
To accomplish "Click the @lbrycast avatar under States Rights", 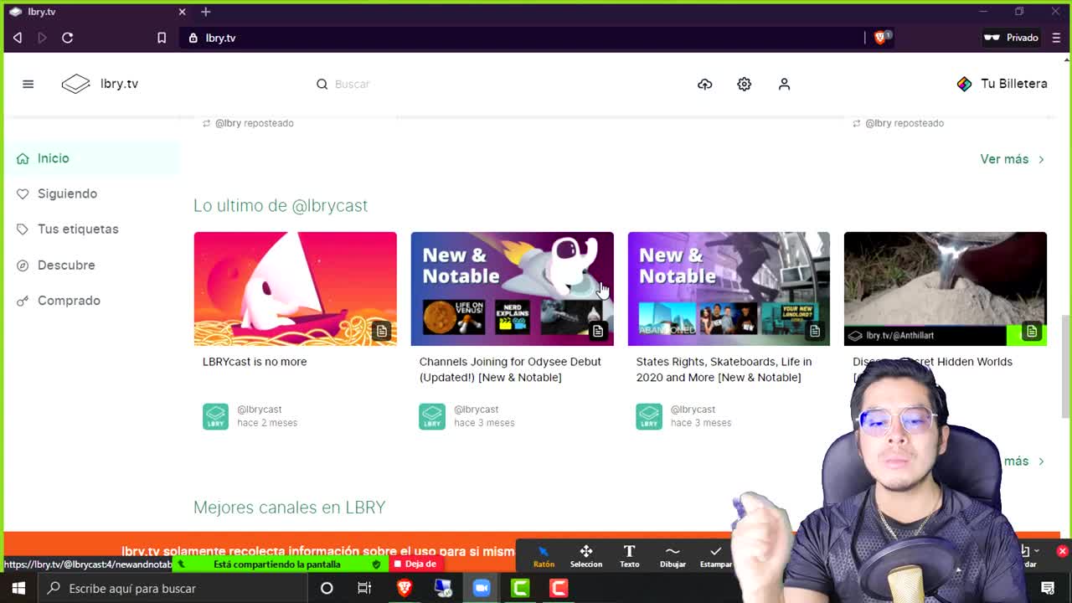I will point(649,416).
